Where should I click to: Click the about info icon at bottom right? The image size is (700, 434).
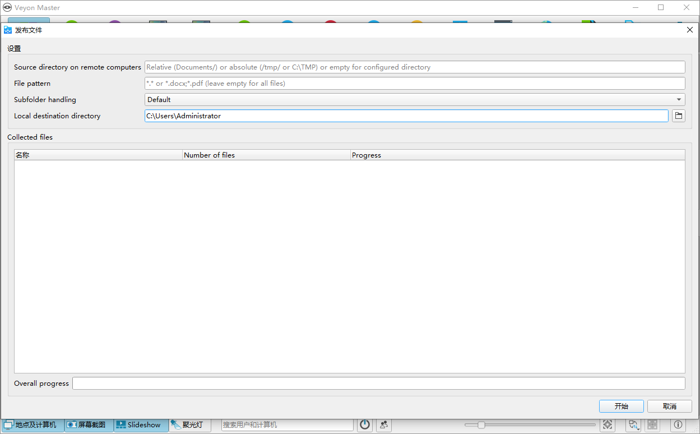678,424
